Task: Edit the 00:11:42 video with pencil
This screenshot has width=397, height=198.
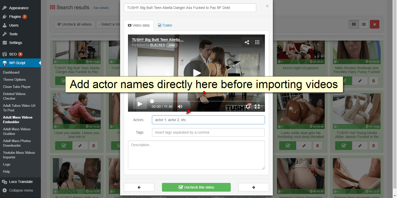Action: tap(360, 146)
